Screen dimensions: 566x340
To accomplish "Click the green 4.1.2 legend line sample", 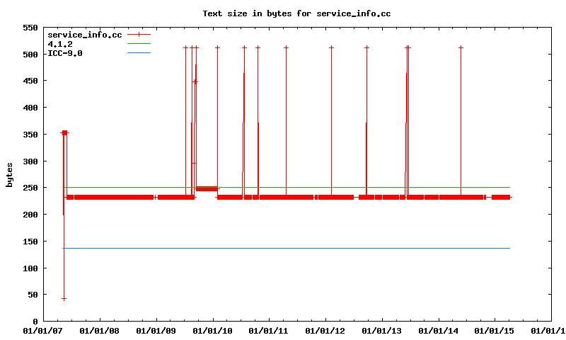I will point(139,43).
